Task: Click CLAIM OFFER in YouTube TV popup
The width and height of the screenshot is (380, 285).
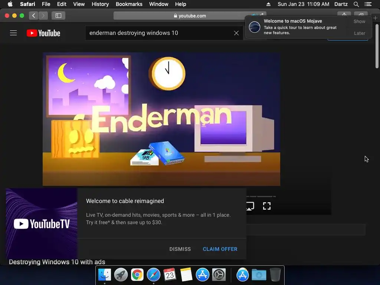Action: [220, 249]
